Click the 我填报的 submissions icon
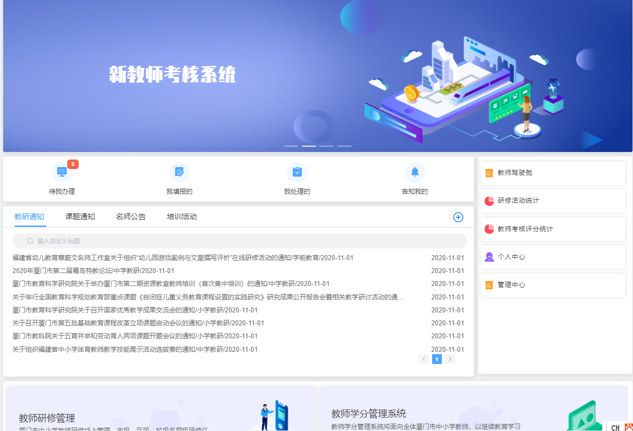Viewport: 633px width, 431px height. [x=179, y=172]
